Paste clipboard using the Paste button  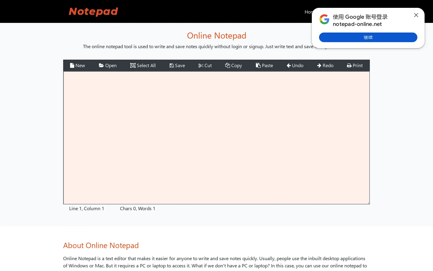click(x=265, y=65)
